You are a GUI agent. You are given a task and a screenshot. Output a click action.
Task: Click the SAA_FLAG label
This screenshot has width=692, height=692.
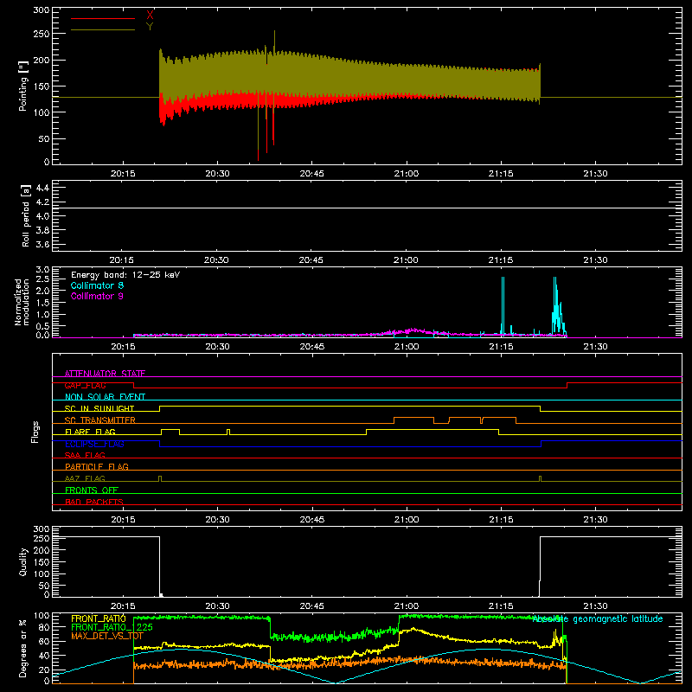[85, 455]
